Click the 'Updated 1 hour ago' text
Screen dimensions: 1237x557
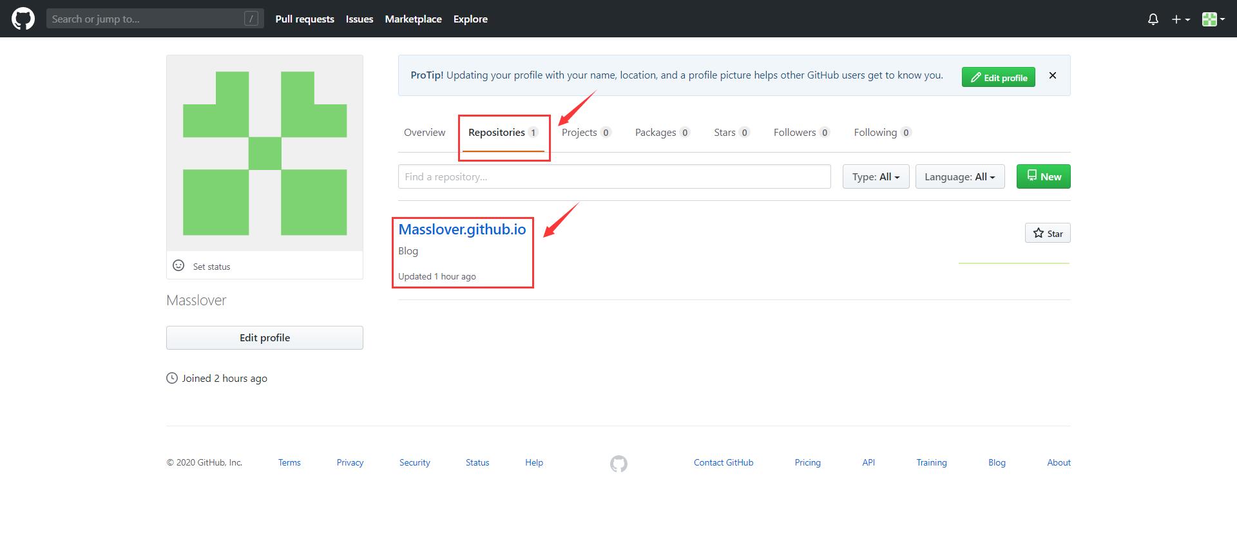(437, 276)
